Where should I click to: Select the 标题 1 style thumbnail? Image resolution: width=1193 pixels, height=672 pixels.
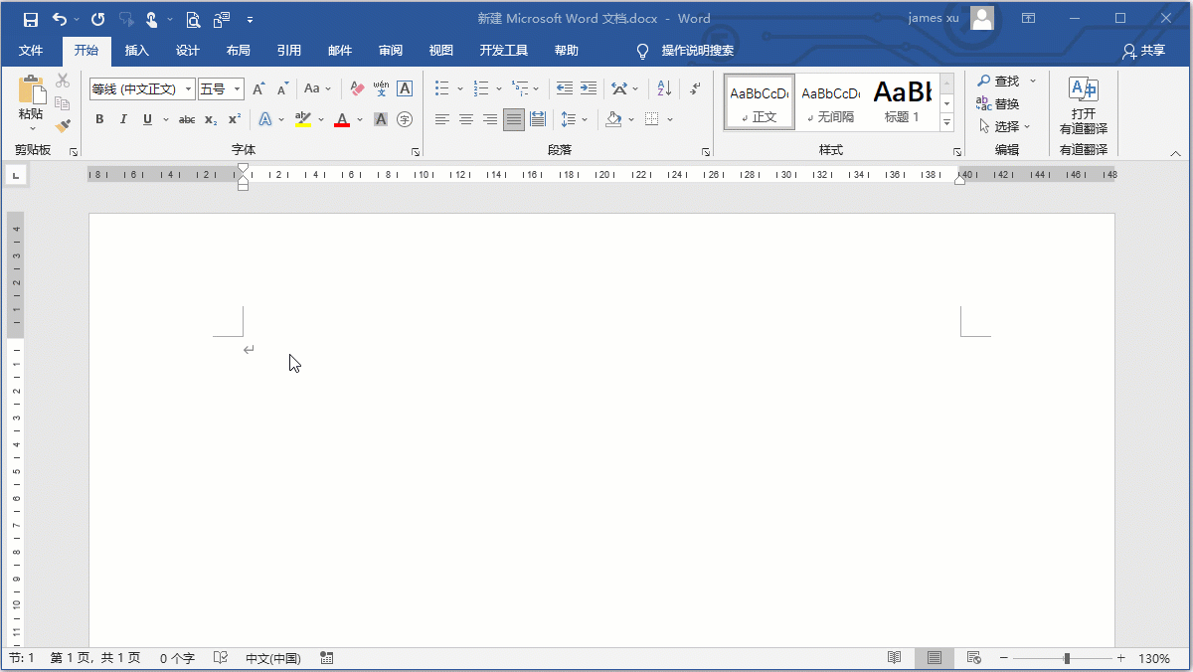tap(902, 102)
